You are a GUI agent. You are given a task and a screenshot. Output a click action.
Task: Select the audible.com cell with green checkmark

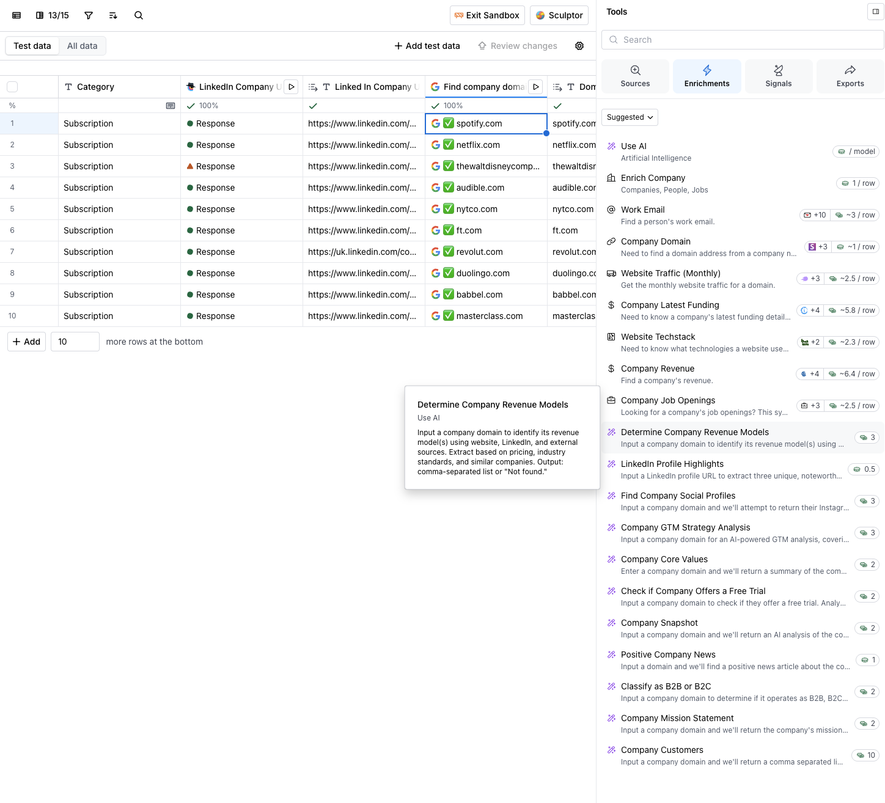487,188
